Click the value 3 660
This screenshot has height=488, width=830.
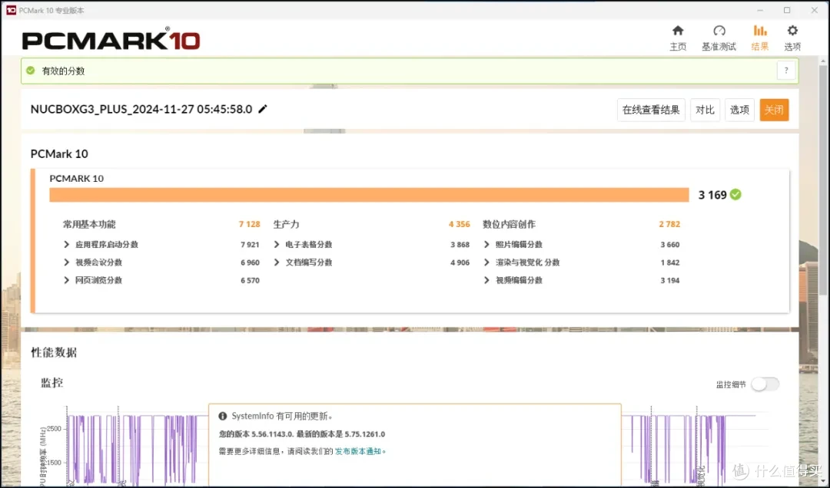pyautogui.click(x=669, y=244)
